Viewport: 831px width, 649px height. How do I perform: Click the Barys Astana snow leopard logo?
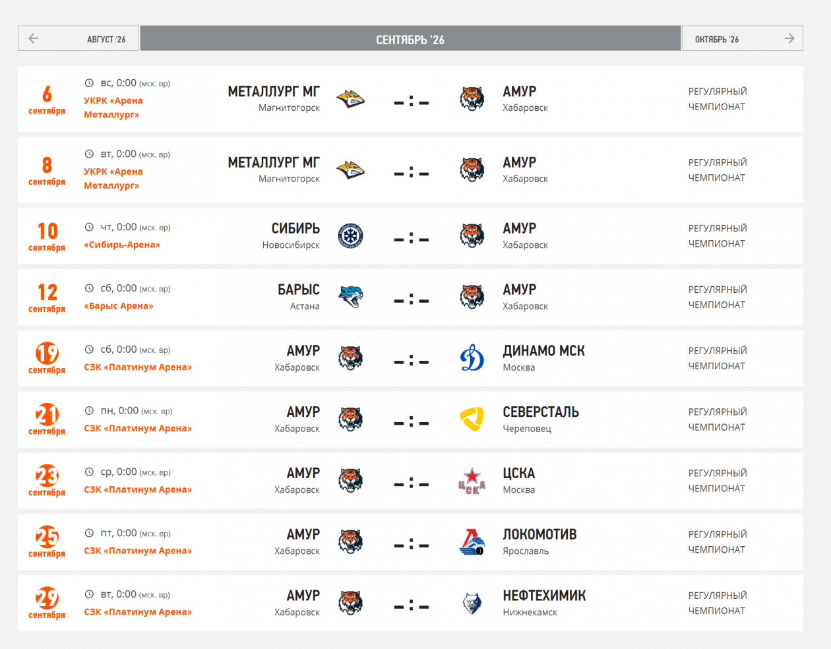coord(351,297)
